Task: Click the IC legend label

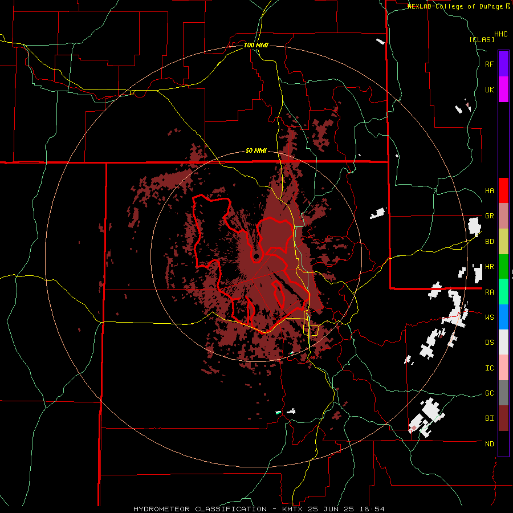Action: [x=489, y=368]
